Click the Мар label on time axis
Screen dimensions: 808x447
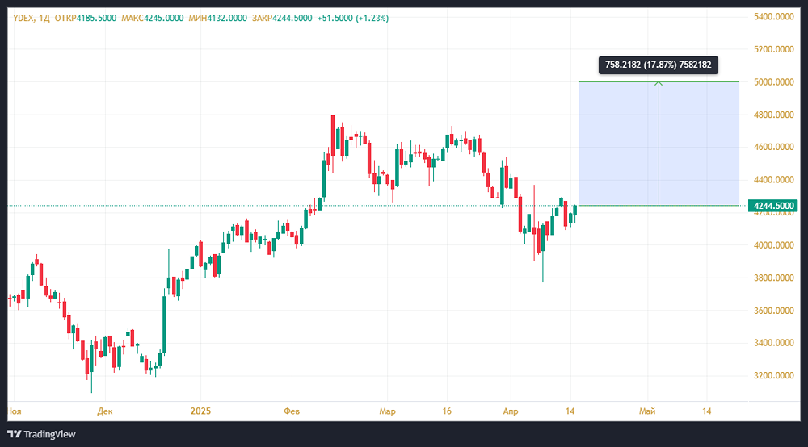(388, 411)
